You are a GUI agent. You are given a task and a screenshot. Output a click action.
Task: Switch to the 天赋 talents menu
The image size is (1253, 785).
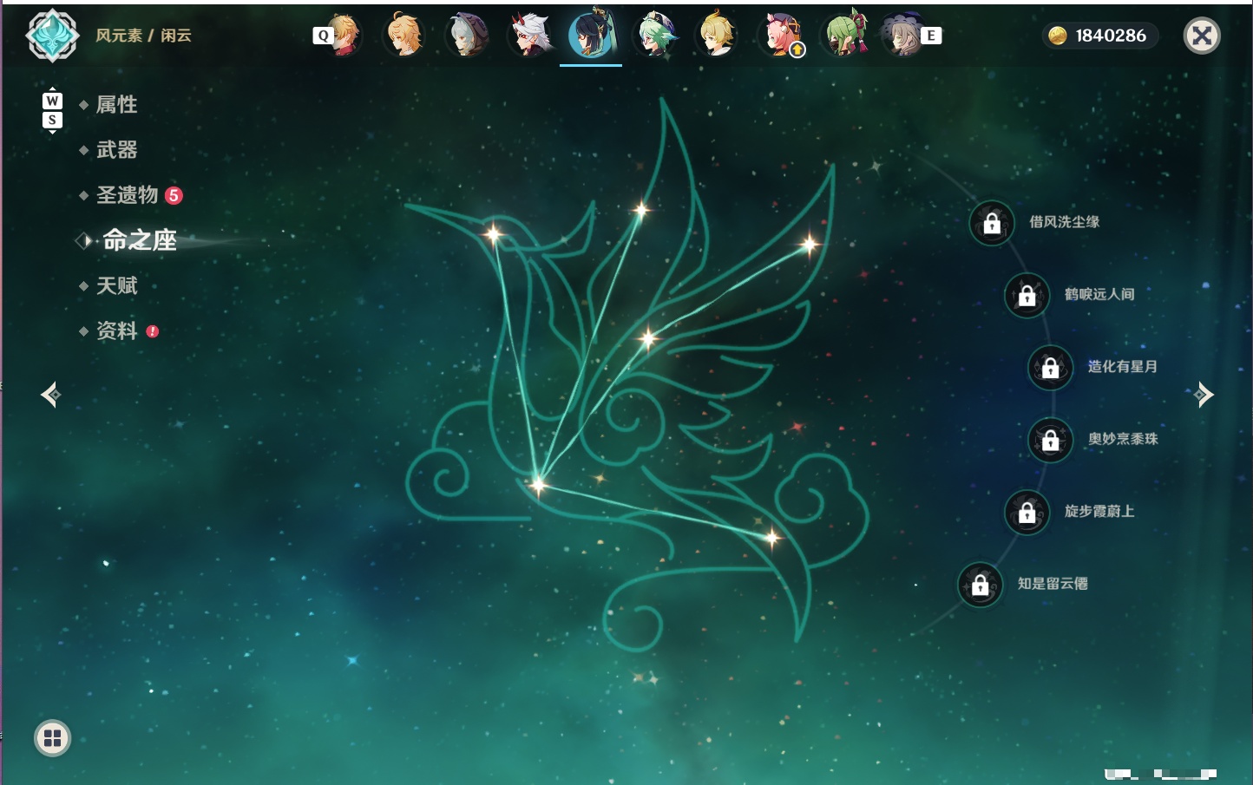116,285
